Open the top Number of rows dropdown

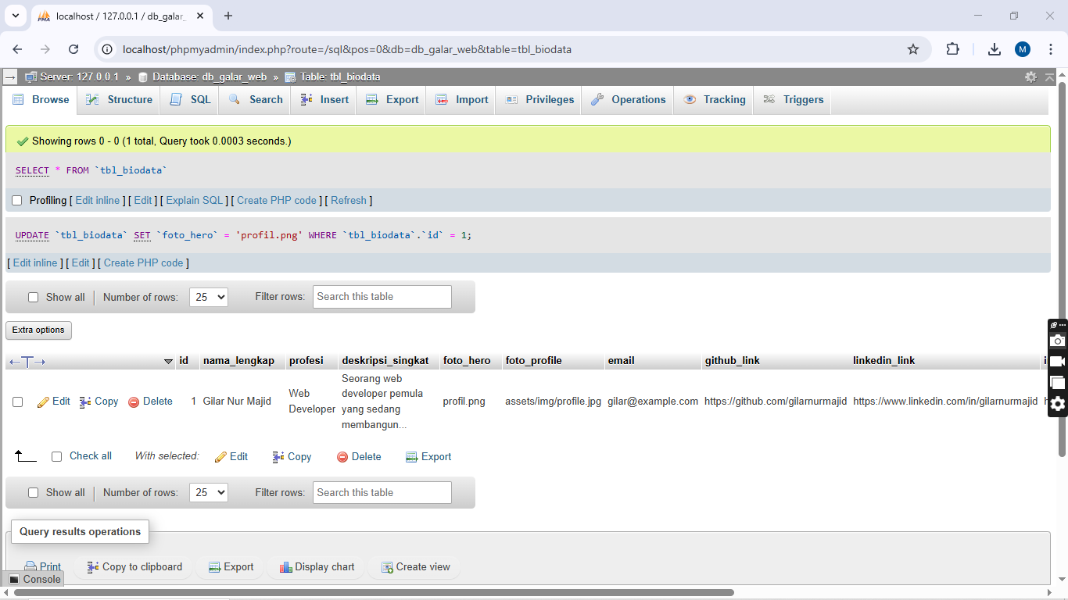click(x=208, y=297)
